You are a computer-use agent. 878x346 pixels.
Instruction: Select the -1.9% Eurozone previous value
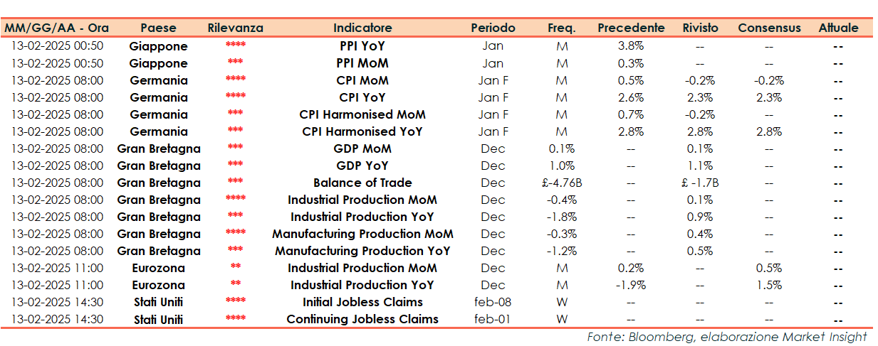coord(631,285)
